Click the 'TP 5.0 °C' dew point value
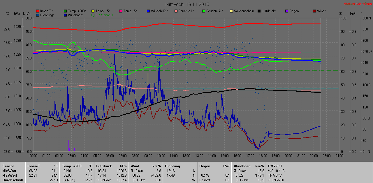The image size is (373, 183). point(275,175)
